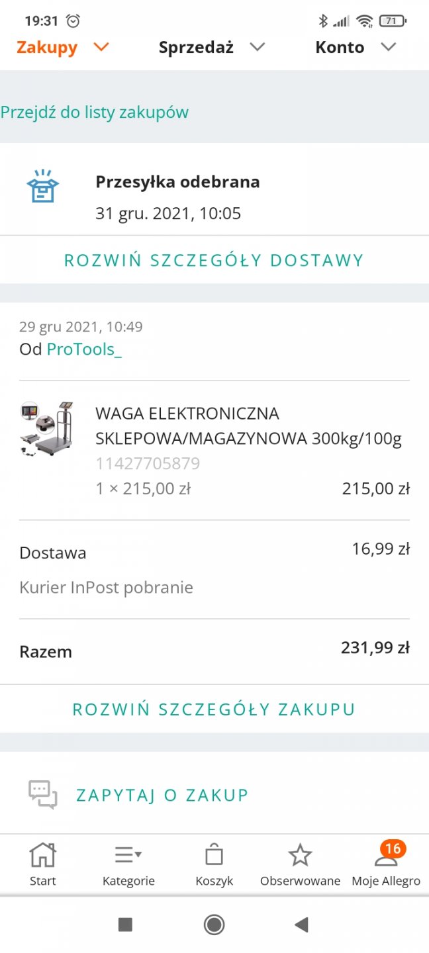Open the Koszyk shopping bag

pos(214,856)
